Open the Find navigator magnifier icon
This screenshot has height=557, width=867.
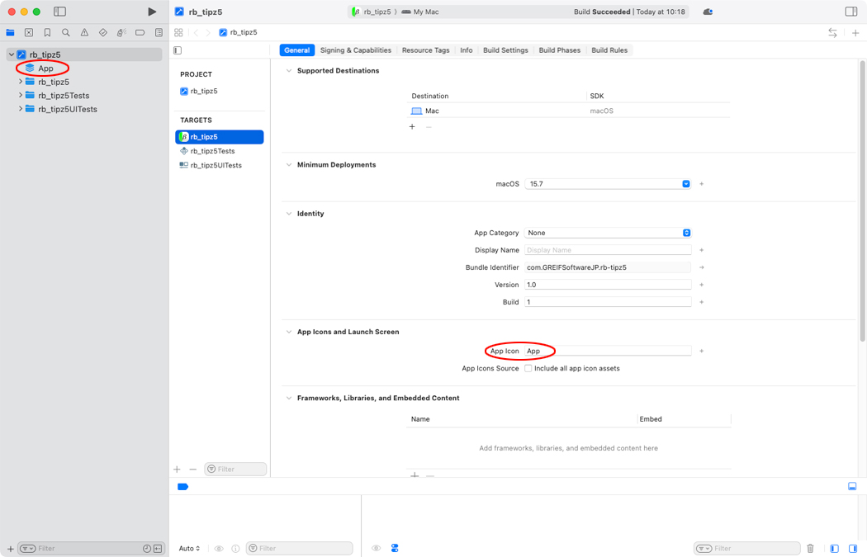(66, 33)
